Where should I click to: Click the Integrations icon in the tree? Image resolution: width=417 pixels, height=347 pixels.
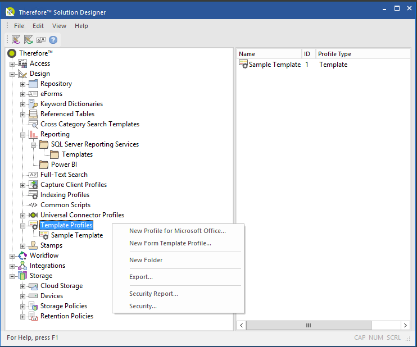[22, 266]
